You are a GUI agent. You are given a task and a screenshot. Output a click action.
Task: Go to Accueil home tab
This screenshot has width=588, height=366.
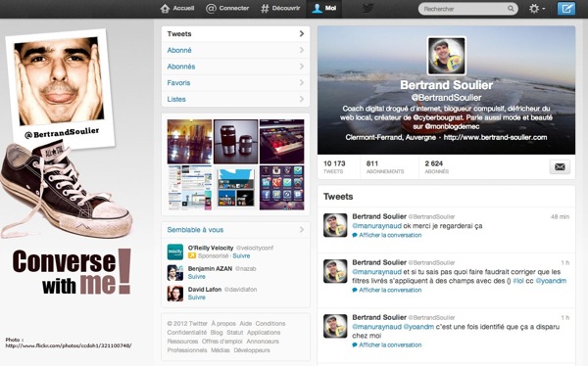coord(177,8)
